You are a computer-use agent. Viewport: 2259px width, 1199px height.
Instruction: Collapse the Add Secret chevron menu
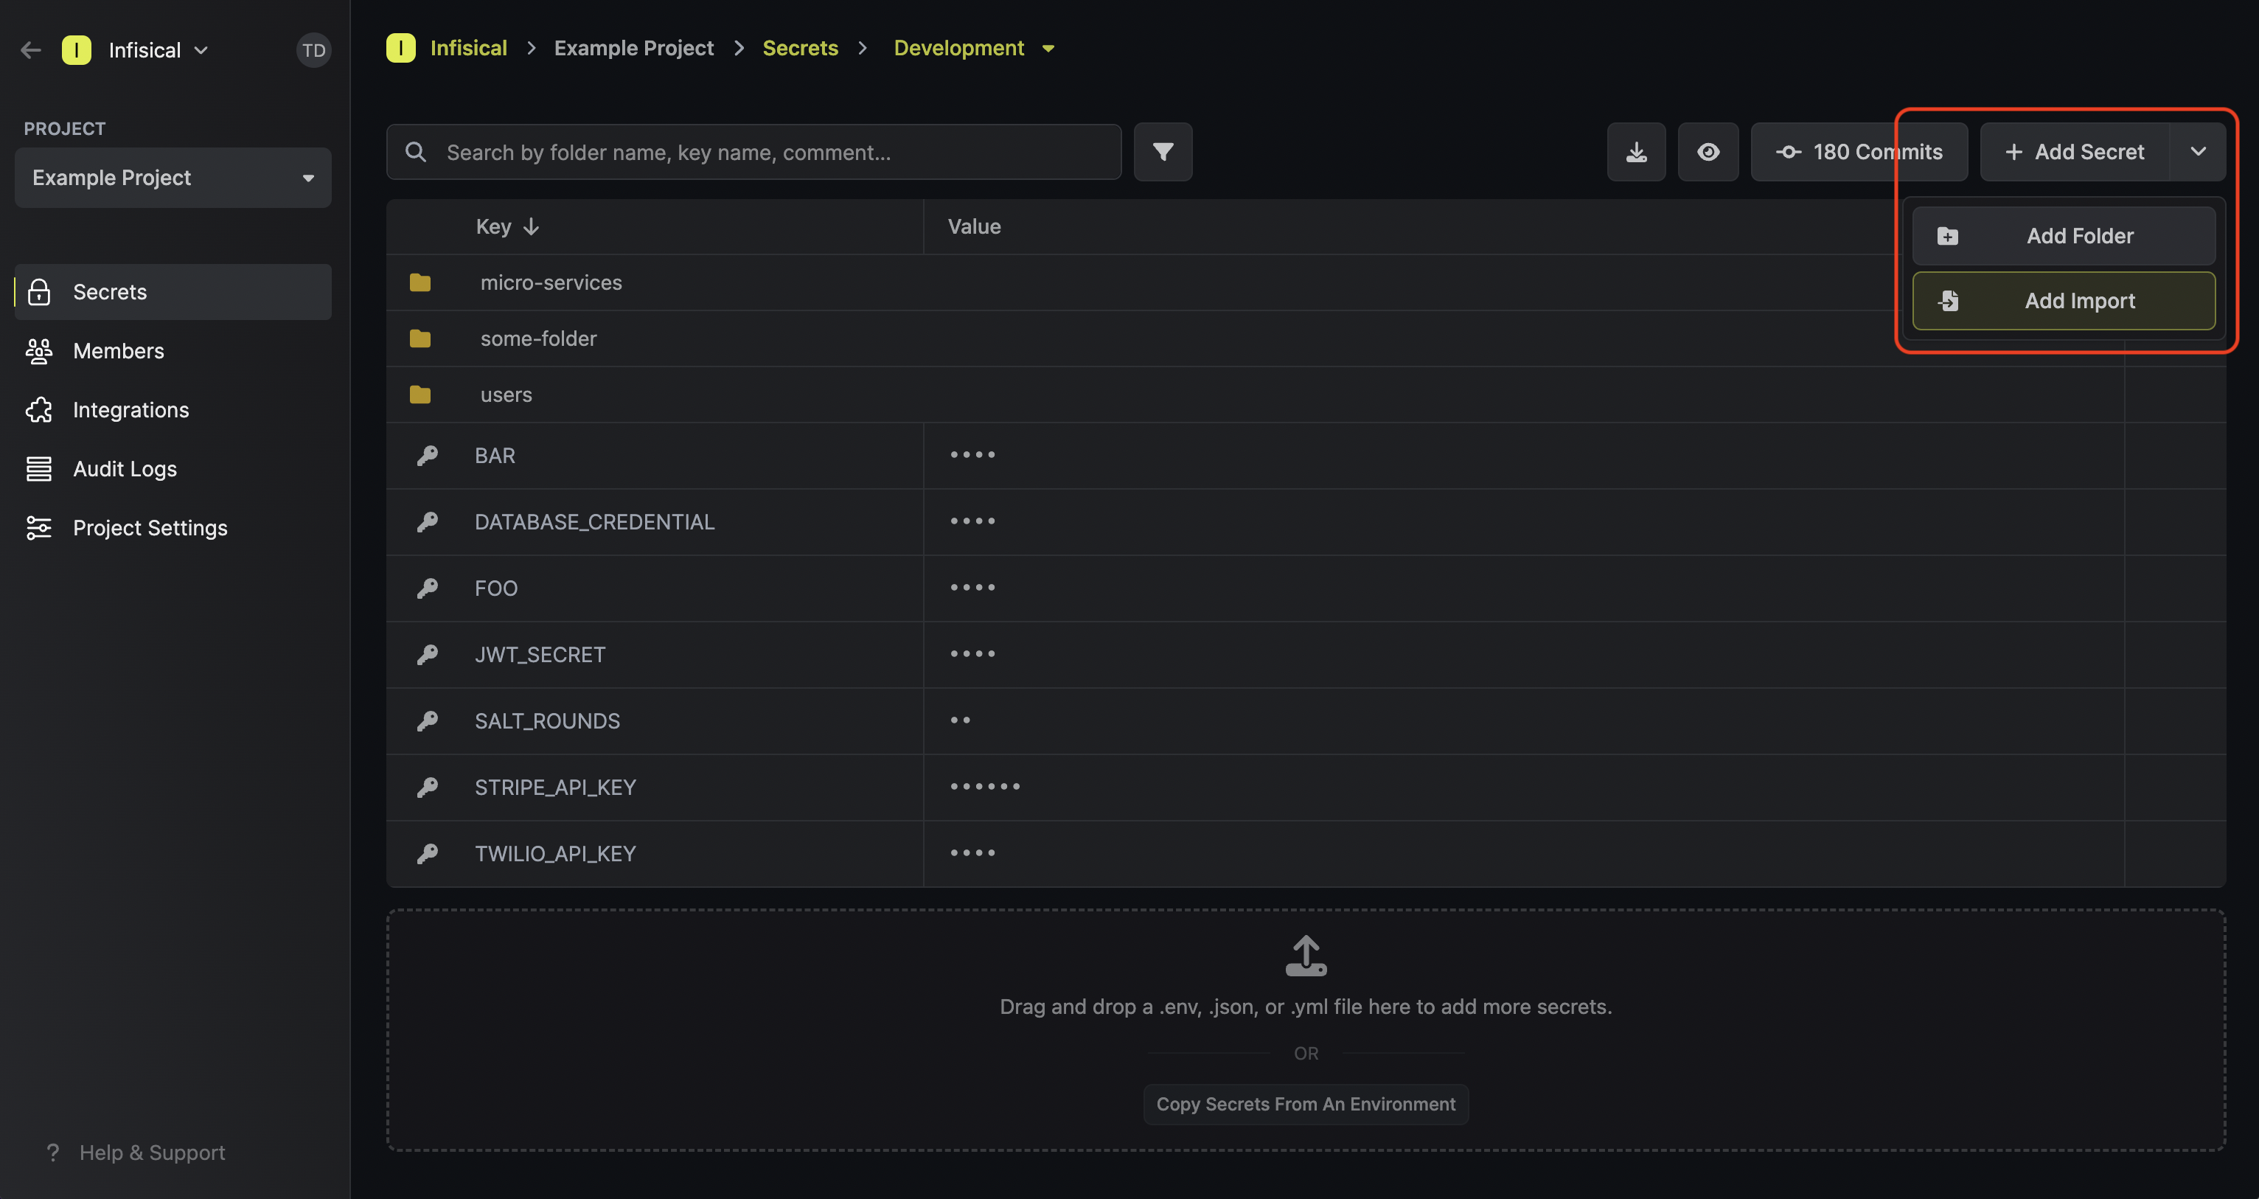tap(2198, 152)
